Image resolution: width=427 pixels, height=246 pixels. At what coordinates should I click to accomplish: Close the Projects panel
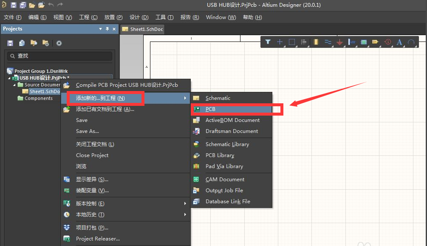click(x=114, y=29)
